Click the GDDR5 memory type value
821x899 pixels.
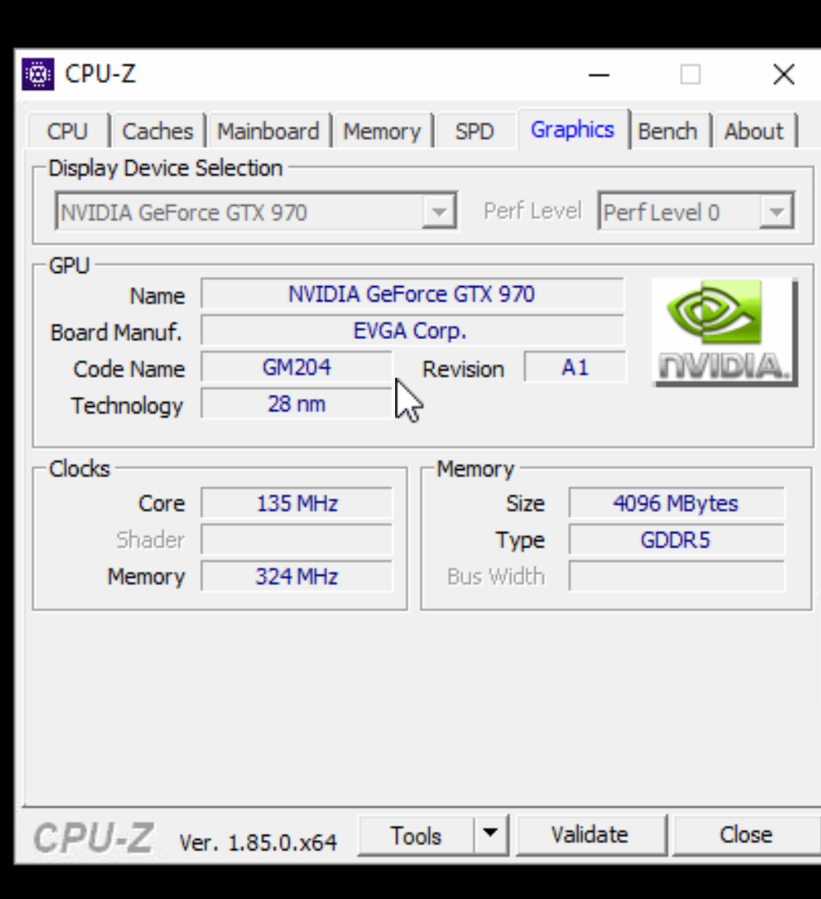[677, 540]
